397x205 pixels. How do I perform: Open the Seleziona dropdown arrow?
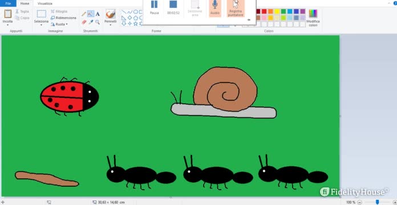[x=41, y=25]
